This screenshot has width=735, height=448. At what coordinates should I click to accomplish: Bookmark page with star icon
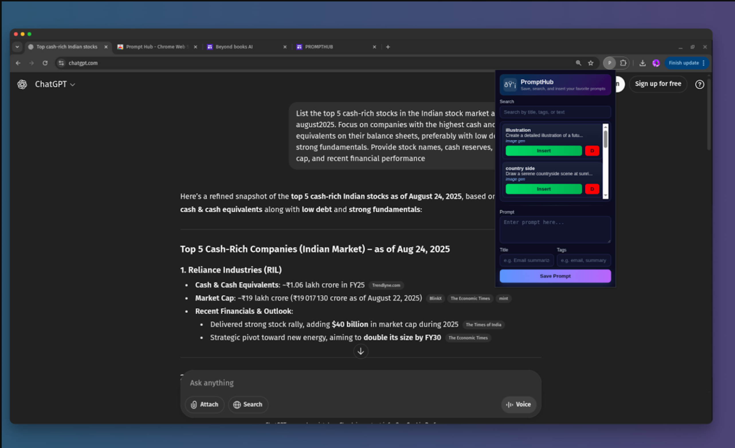pos(591,63)
